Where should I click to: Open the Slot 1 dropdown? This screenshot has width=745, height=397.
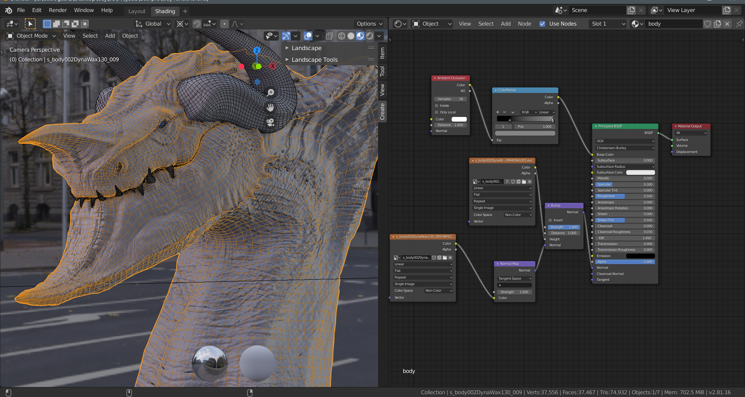(x=608, y=24)
